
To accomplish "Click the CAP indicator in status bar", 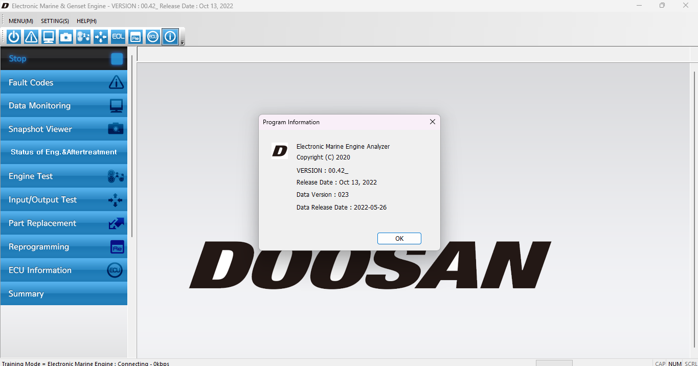I will [660, 363].
